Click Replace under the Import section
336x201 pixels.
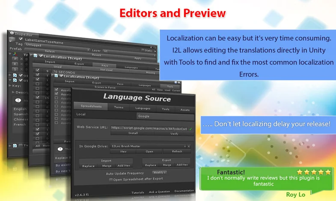(x=88, y=166)
